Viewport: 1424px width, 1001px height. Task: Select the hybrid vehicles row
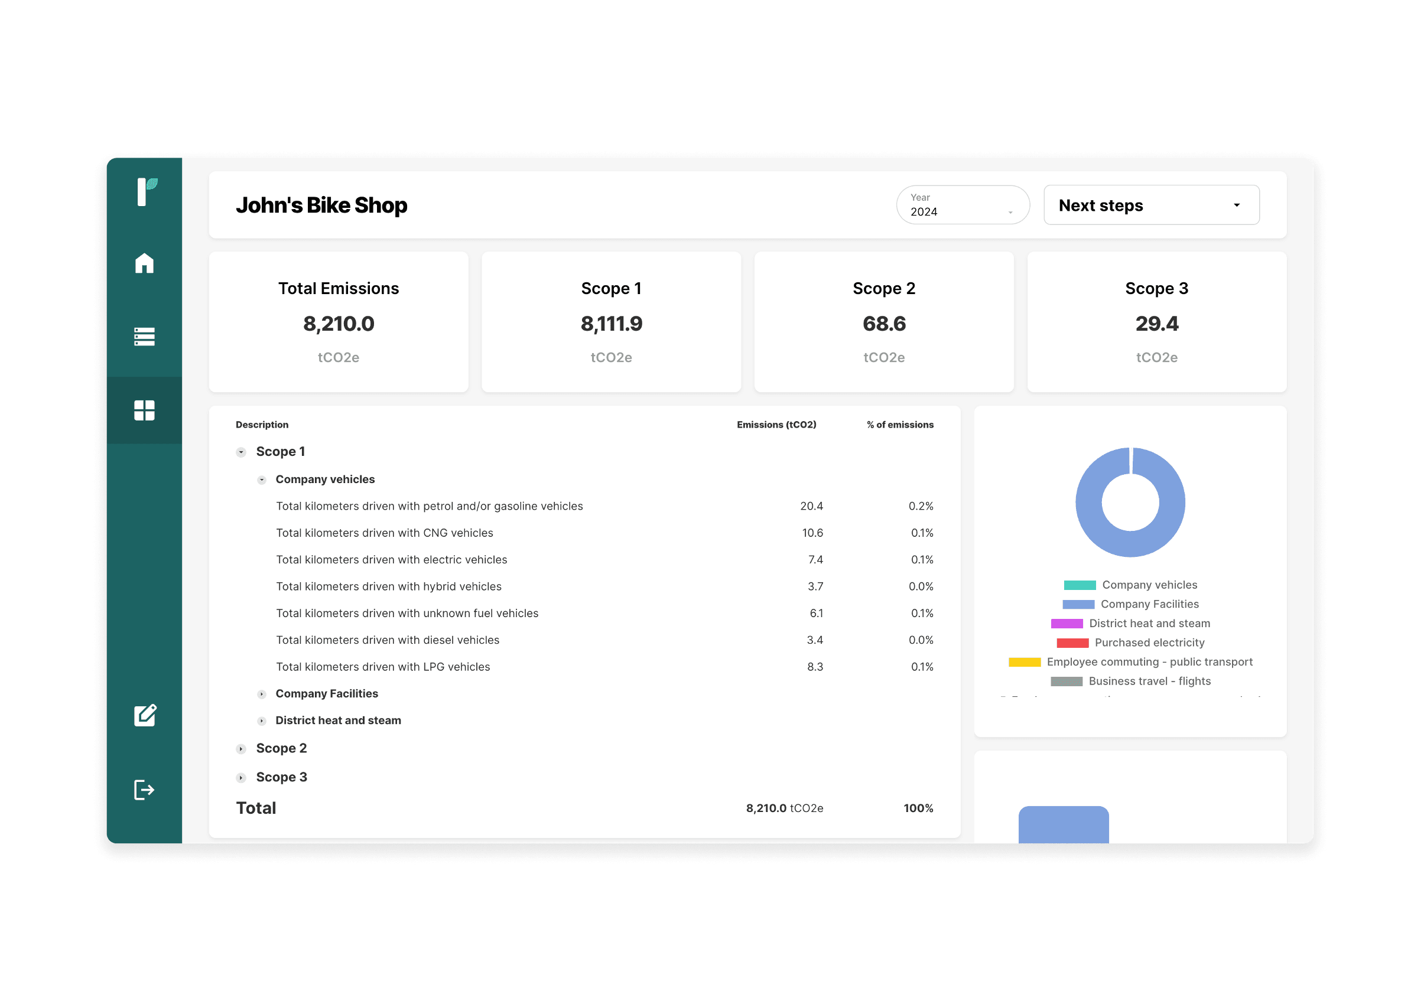point(584,586)
